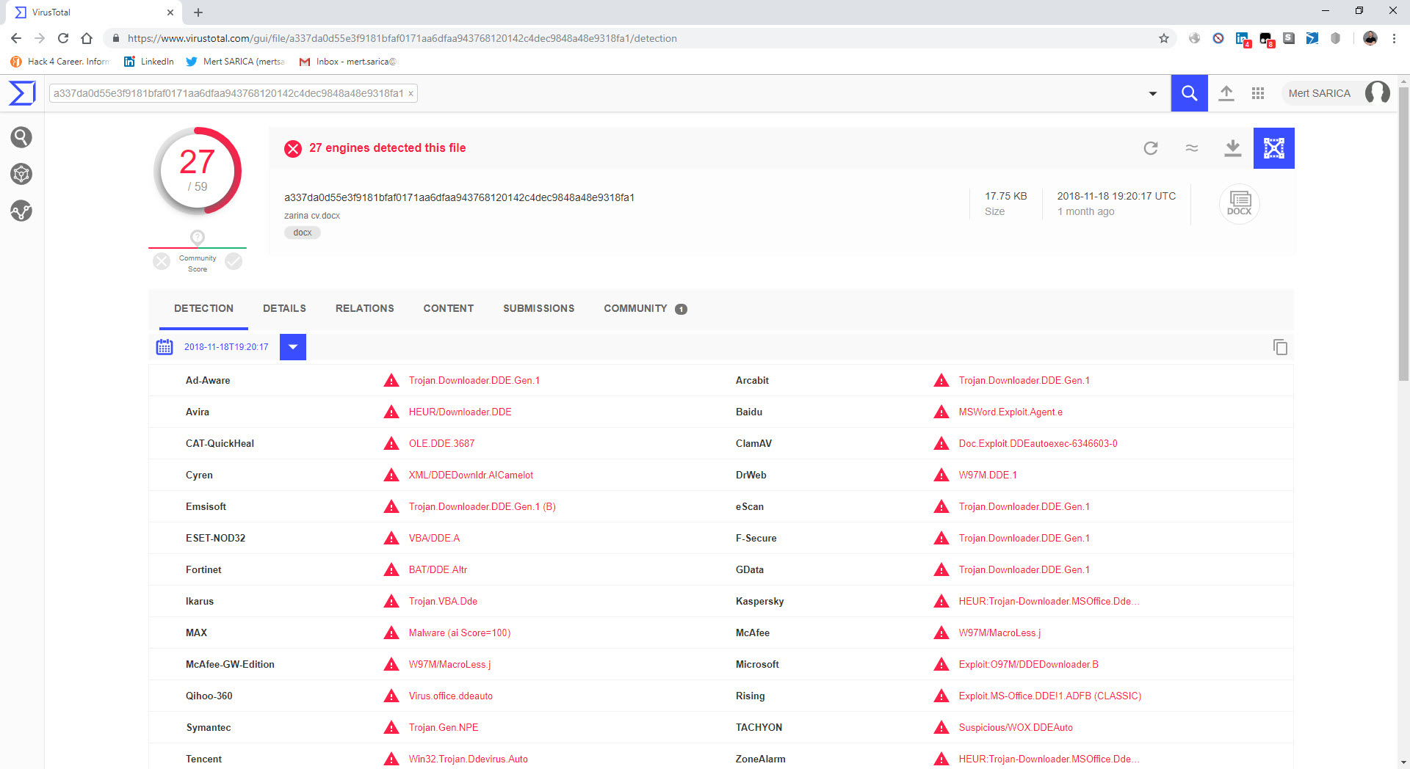1410x769 pixels.
Task: Click the similar files wavy icon
Action: click(1192, 148)
